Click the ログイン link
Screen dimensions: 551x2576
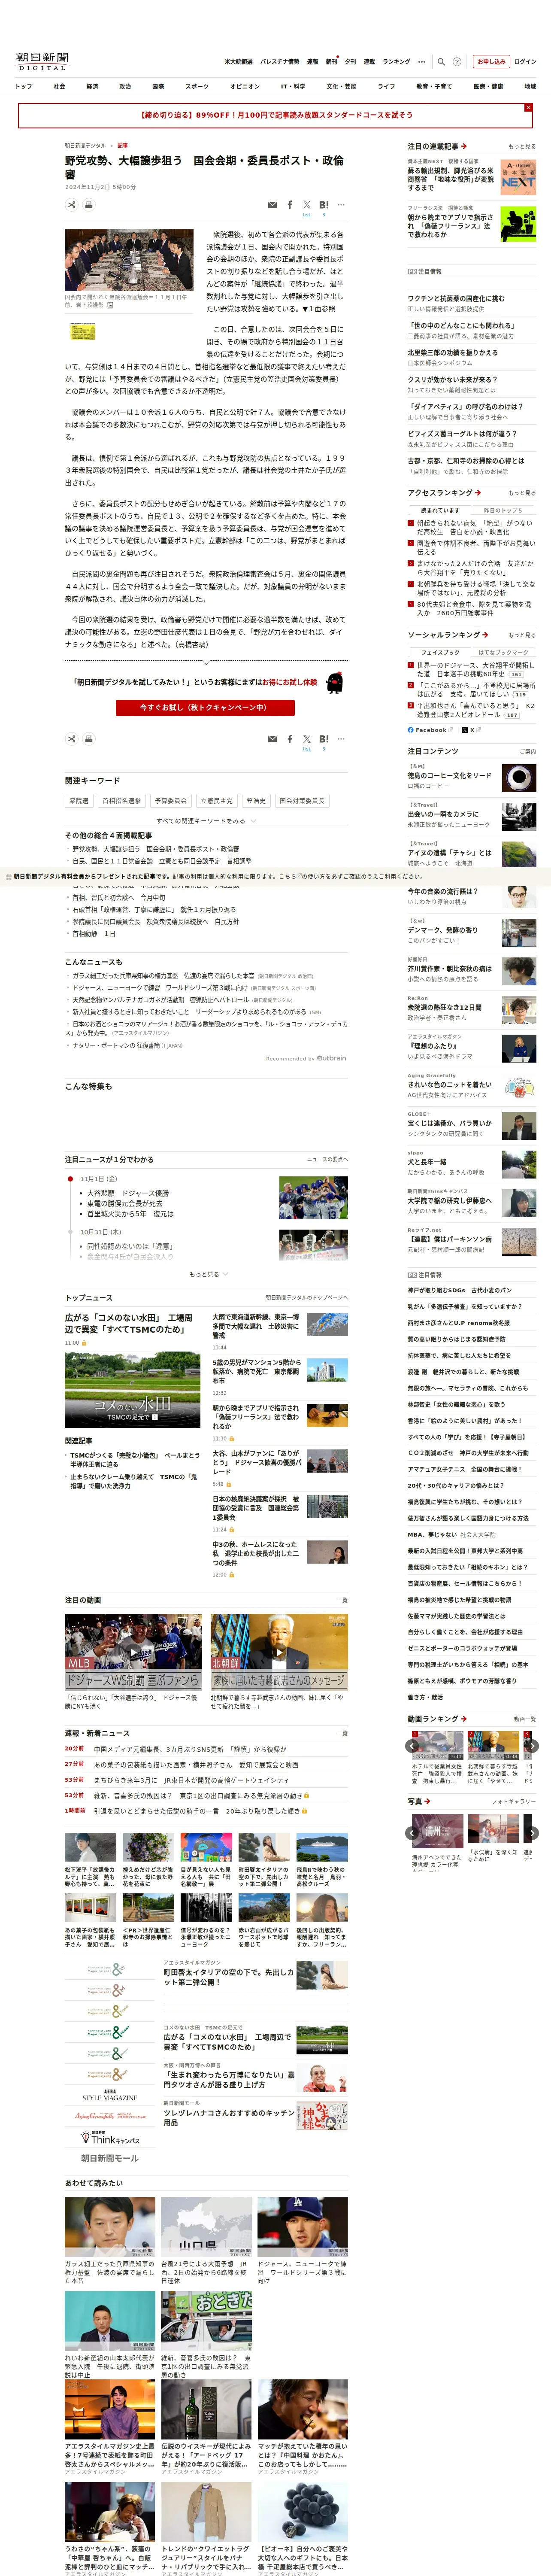point(525,62)
